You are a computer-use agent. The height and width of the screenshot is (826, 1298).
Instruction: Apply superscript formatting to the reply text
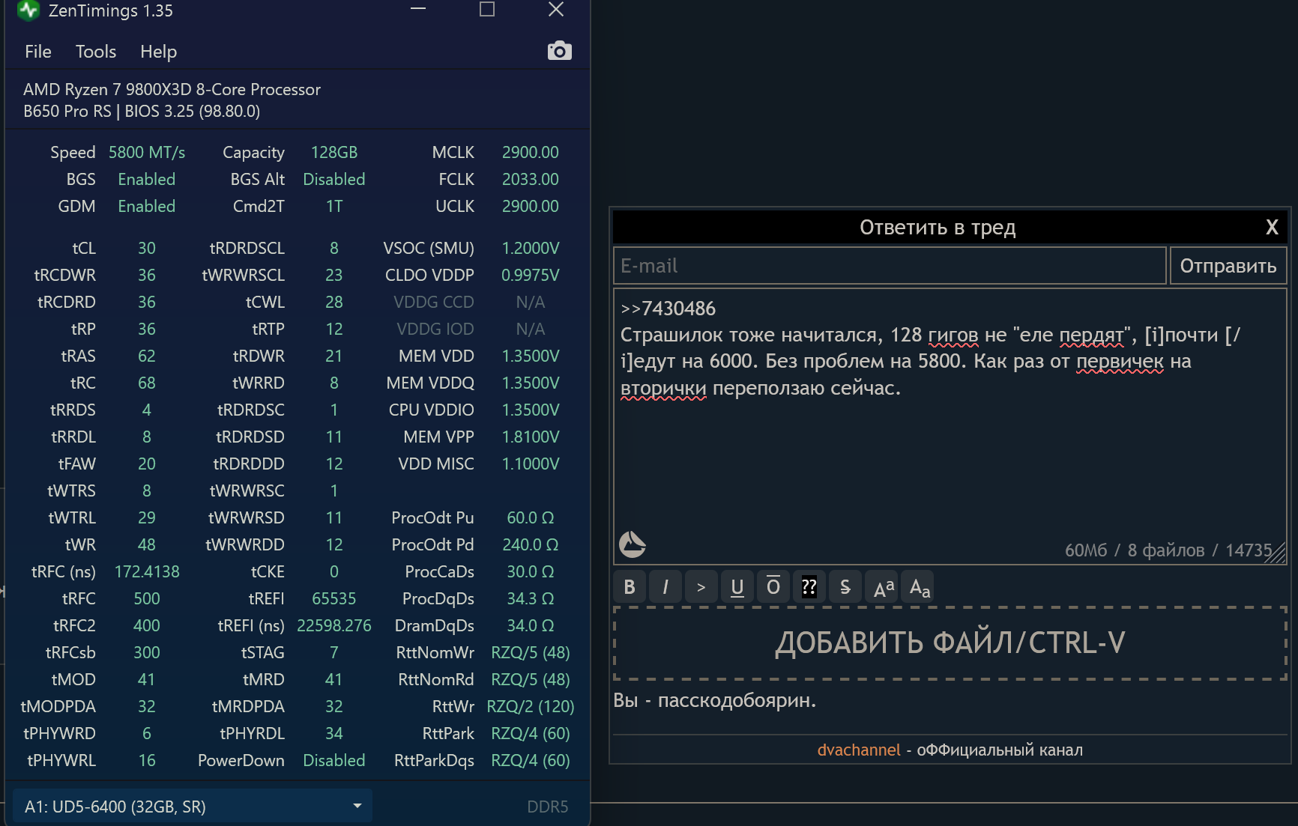(884, 587)
